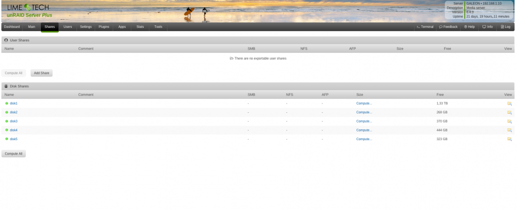Screen dimensions: 517x210
Task: Open the Tools tab
Action: point(158,27)
